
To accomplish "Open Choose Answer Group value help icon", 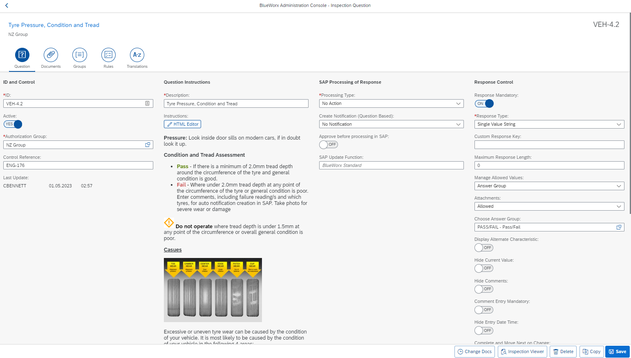I will click(619, 227).
